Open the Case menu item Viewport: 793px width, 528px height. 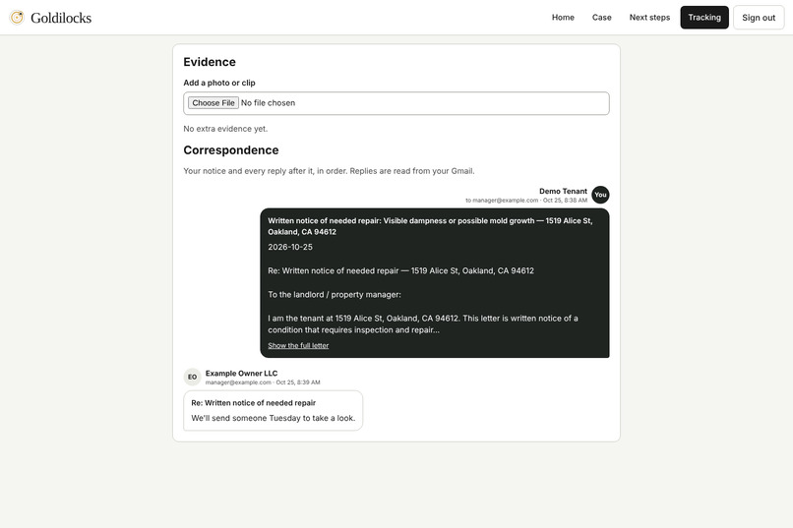[602, 17]
